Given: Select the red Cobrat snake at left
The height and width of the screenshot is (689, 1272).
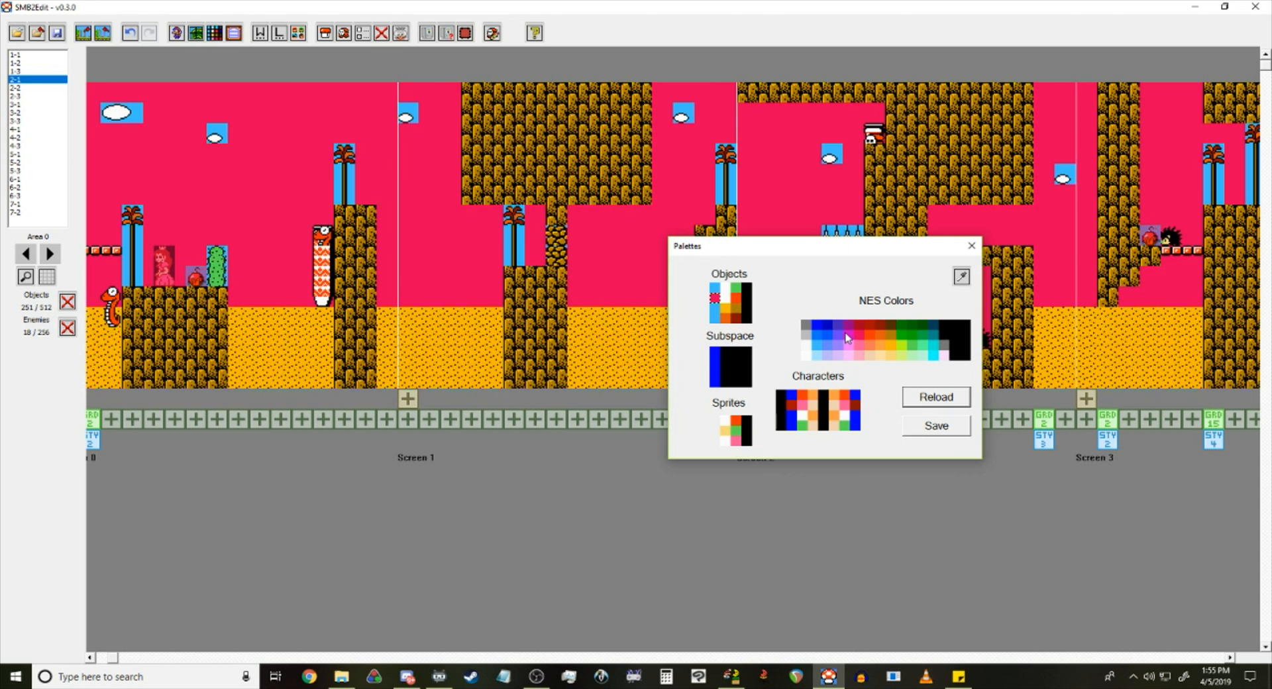Looking at the screenshot, I should [x=111, y=306].
